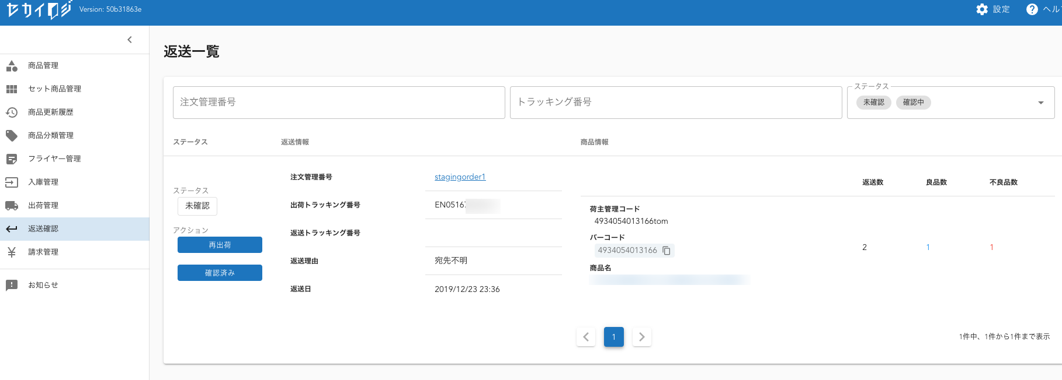
Task: Select the 商品分類管理 tag icon
Action: coord(12,136)
